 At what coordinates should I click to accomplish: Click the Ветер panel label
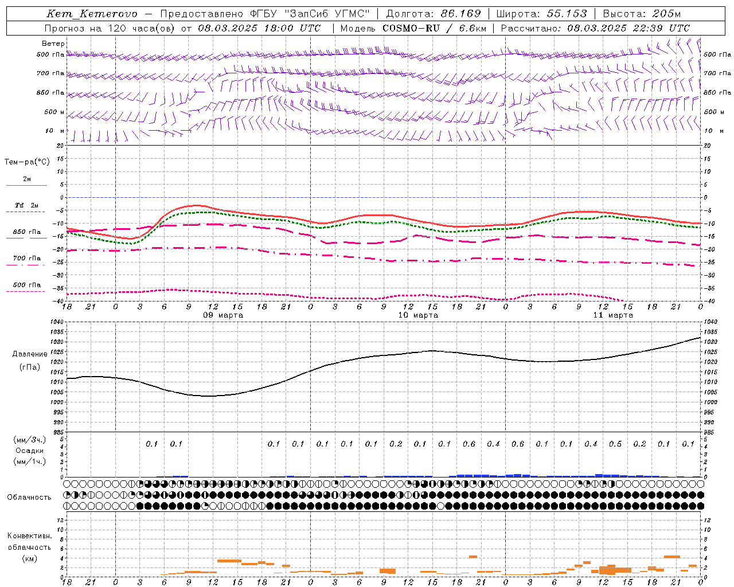coord(53,44)
